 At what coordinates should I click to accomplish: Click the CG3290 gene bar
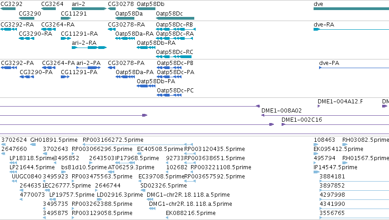27,18
